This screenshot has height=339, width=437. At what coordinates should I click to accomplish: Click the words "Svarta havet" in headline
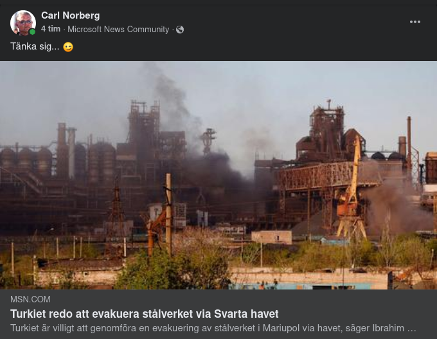click(246, 314)
